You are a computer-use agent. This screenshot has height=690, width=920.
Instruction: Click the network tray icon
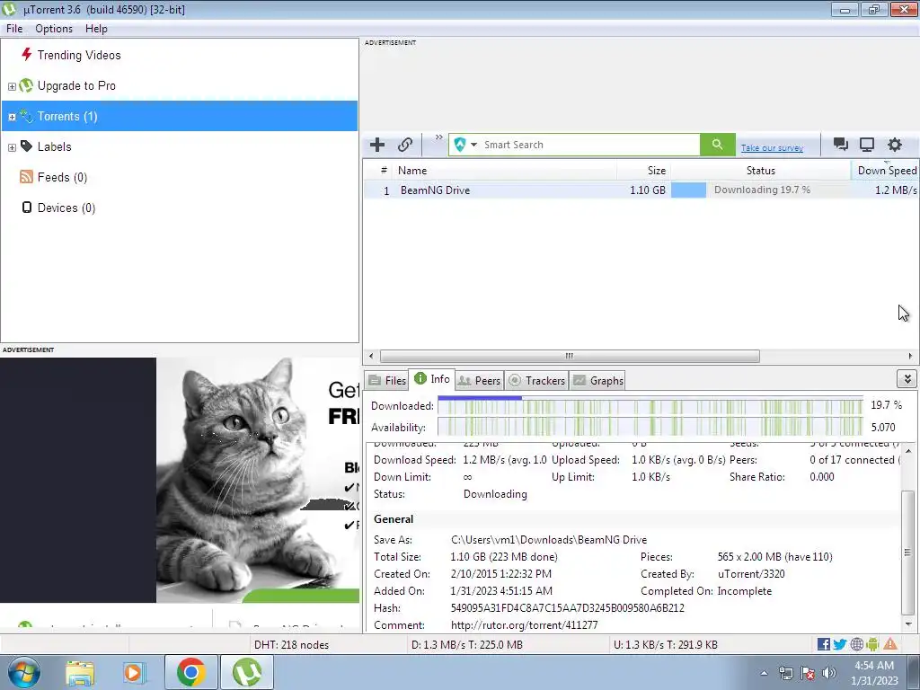click(785, 673)
